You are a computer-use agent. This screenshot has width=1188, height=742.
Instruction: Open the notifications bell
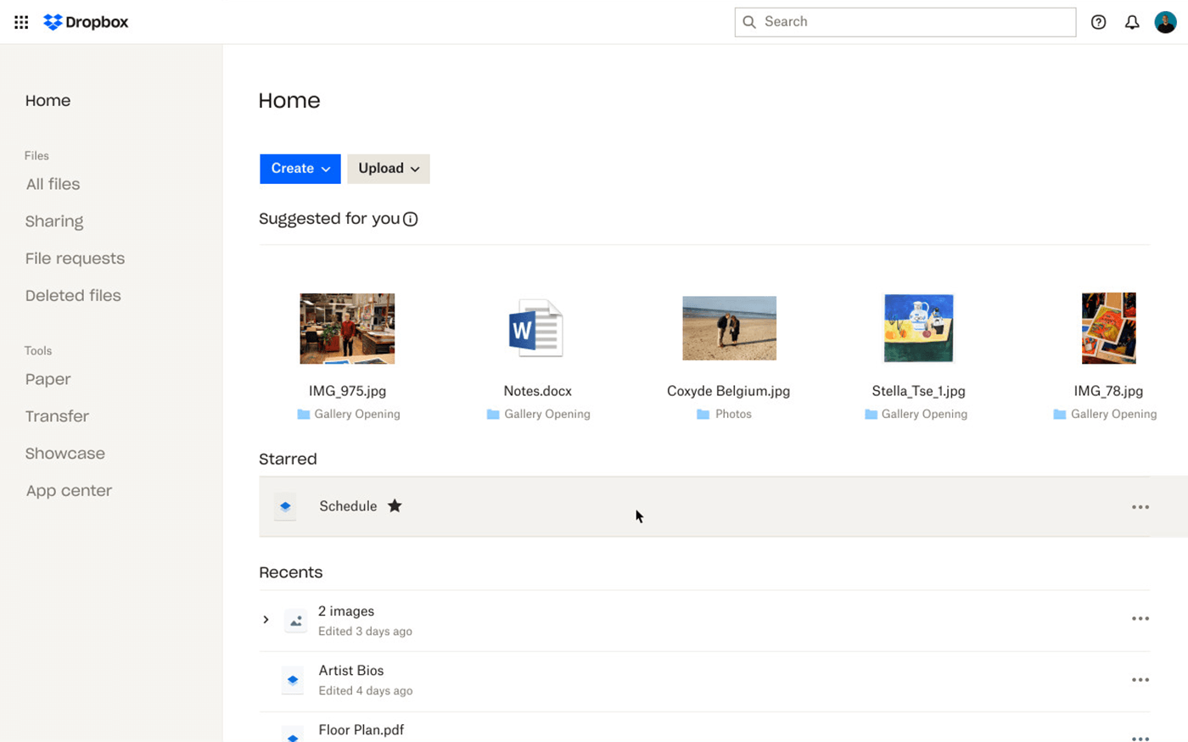(x=1132, y=22)
